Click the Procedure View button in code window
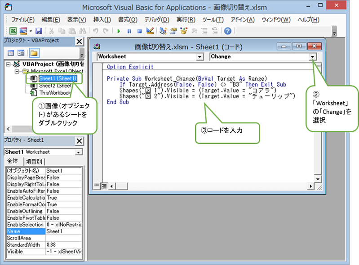Screen dimensions: 359x265 97,186
